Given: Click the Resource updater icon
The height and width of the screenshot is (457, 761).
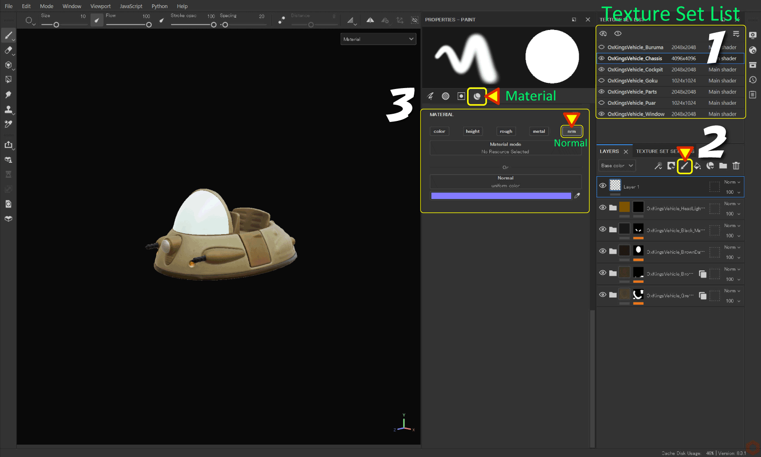Looking at the screenshot, I should [x=9, y=204].
